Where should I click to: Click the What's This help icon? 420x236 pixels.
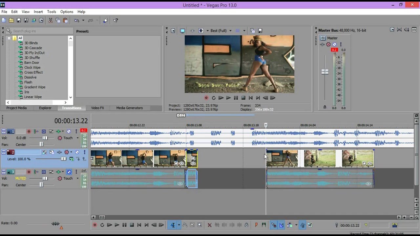coord(115,20)
